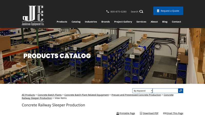Call the 800-875-0280 phone link
Image resolution: width=205 pixels, height=115 pixels.
[x=118, y=11]
